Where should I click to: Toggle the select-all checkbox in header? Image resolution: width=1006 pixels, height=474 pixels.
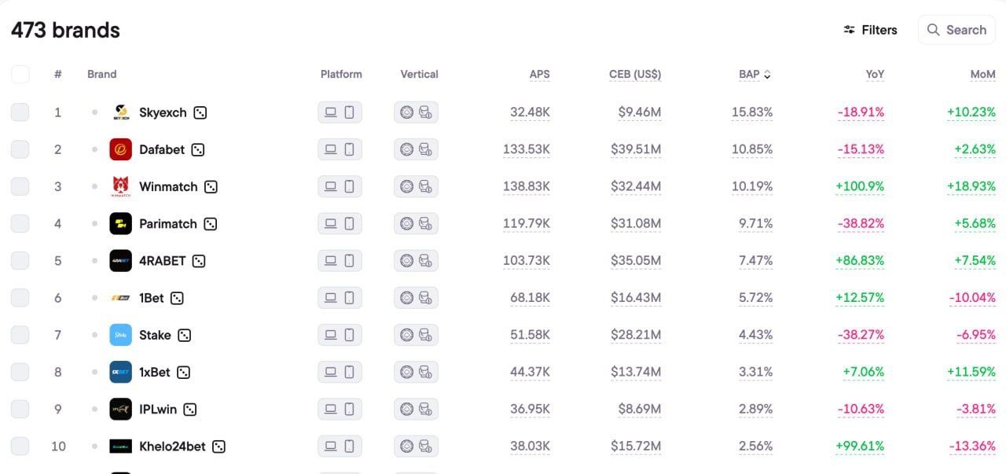[20, 75]
